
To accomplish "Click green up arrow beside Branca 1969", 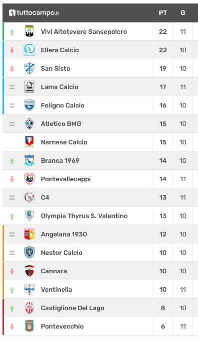I will (12, 161).
